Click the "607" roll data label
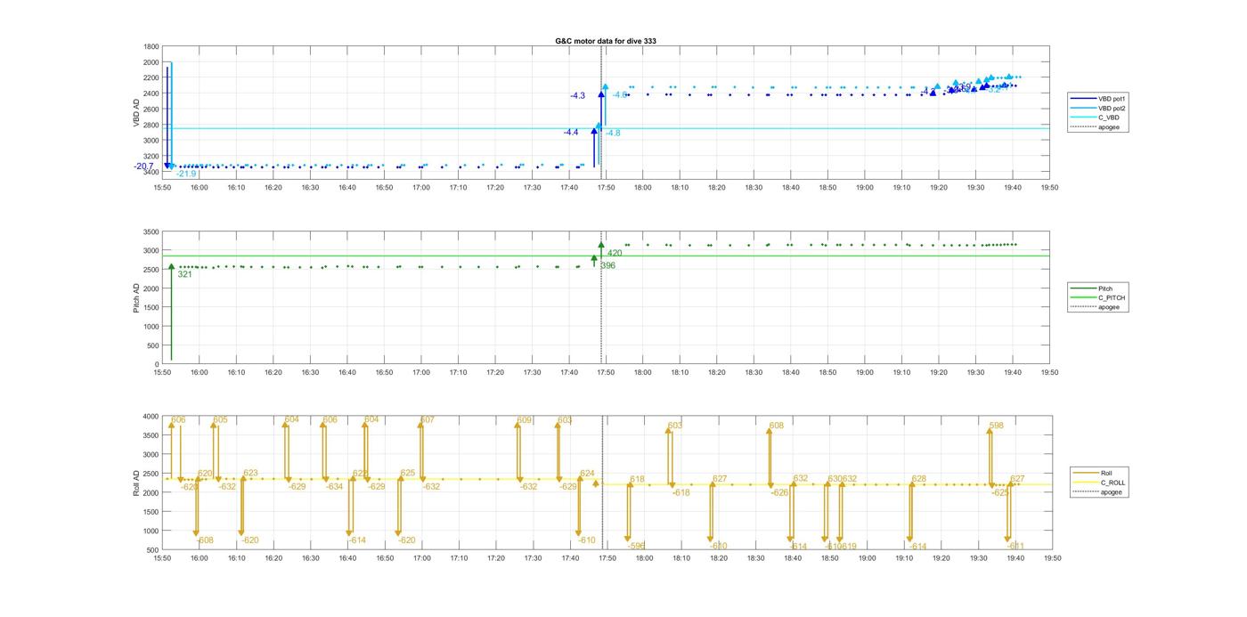Screen dimensions: 1247x617 [x=427, y=419]
